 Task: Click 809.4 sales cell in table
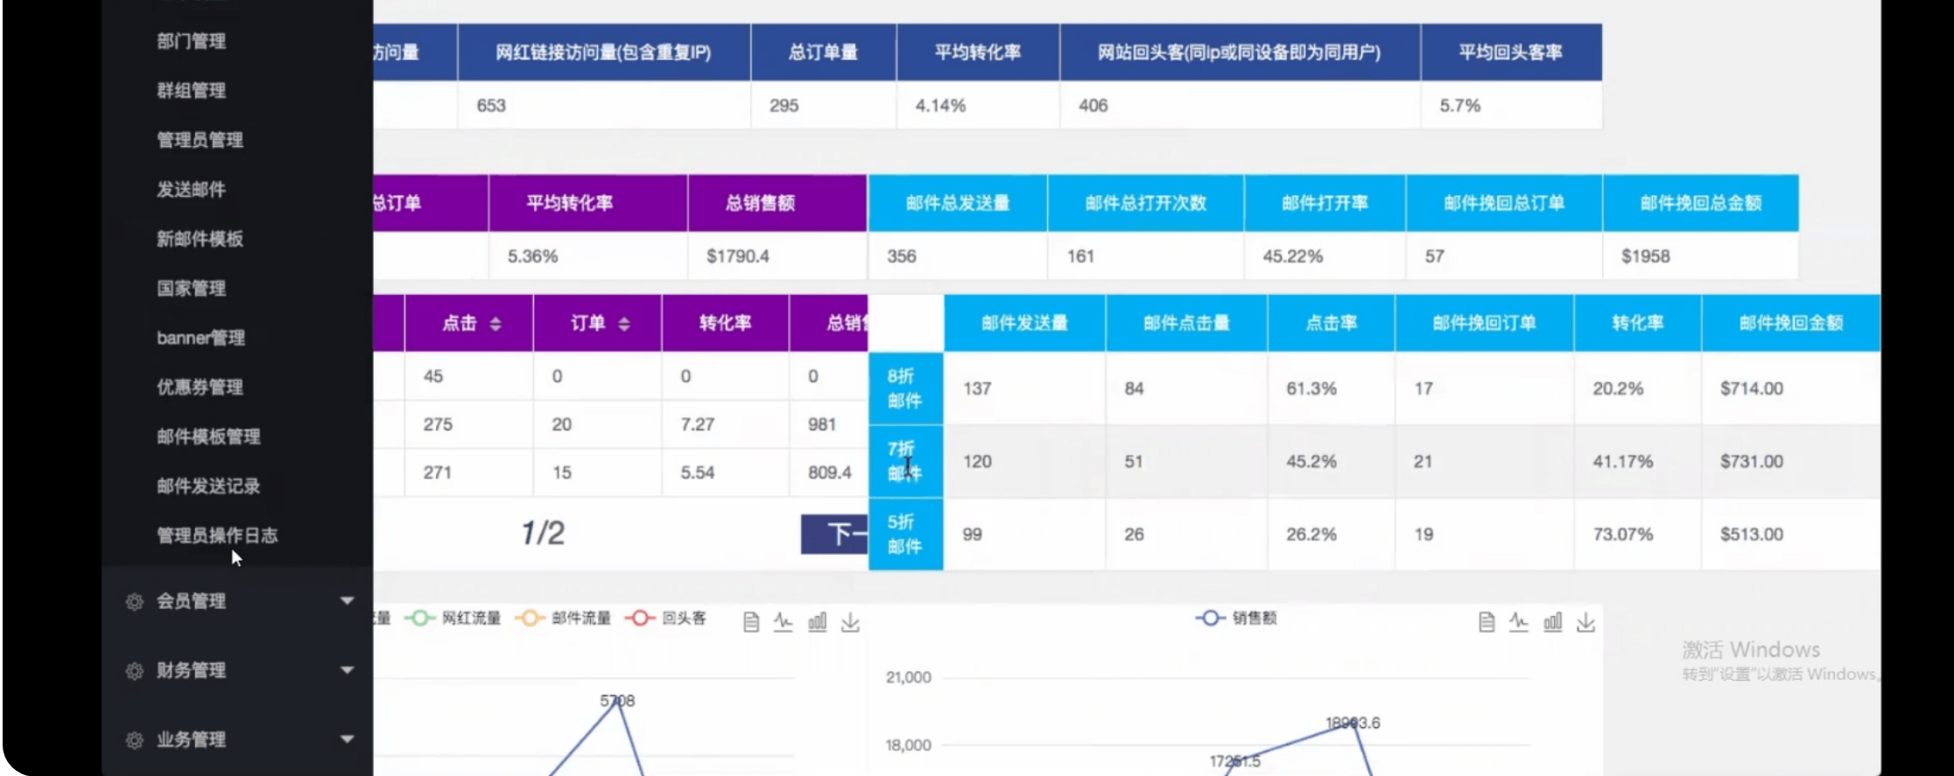coord(830,472)
